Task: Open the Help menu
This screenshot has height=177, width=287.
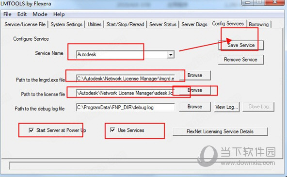Action: pyautogui.click(x=59, y=14)
